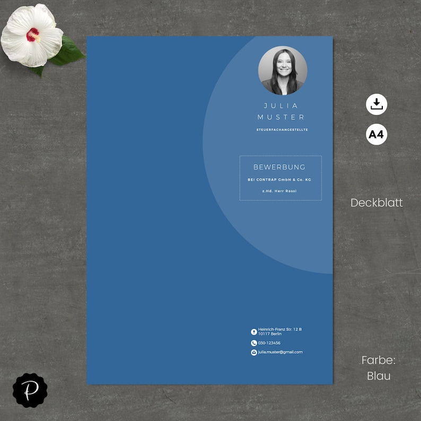Image resolution: width=421 pixels, height=421 pixels.
Task: Click the circular portrait photo
Action: point(283,71)
